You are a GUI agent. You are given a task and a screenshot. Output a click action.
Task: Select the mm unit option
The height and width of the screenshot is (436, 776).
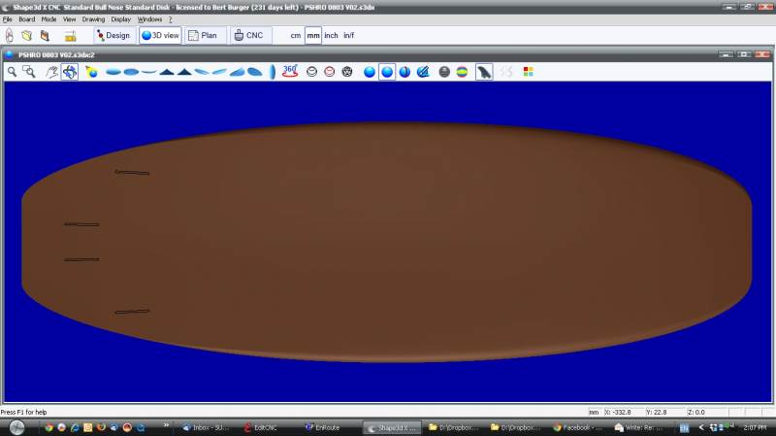[313, 36]
